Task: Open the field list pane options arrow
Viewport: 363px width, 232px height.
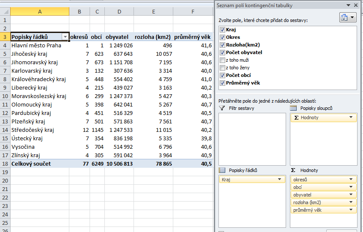Action: [348, 5]
